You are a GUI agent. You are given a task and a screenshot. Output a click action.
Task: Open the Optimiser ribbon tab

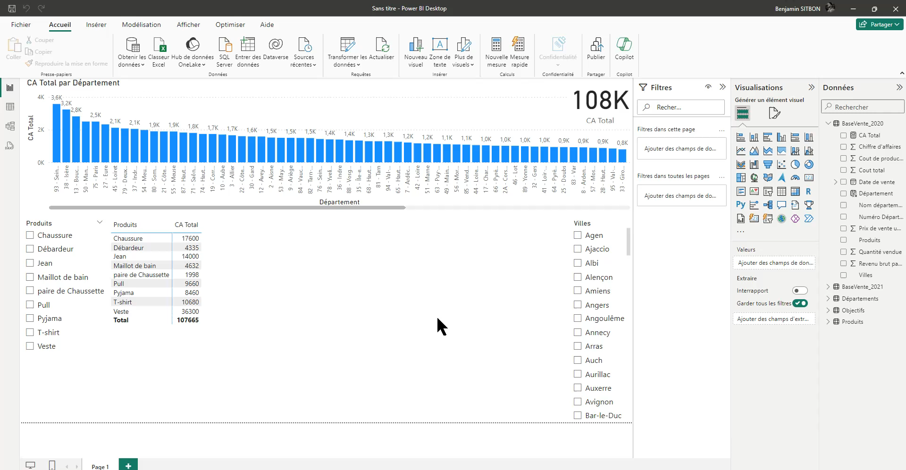[230, 25]
